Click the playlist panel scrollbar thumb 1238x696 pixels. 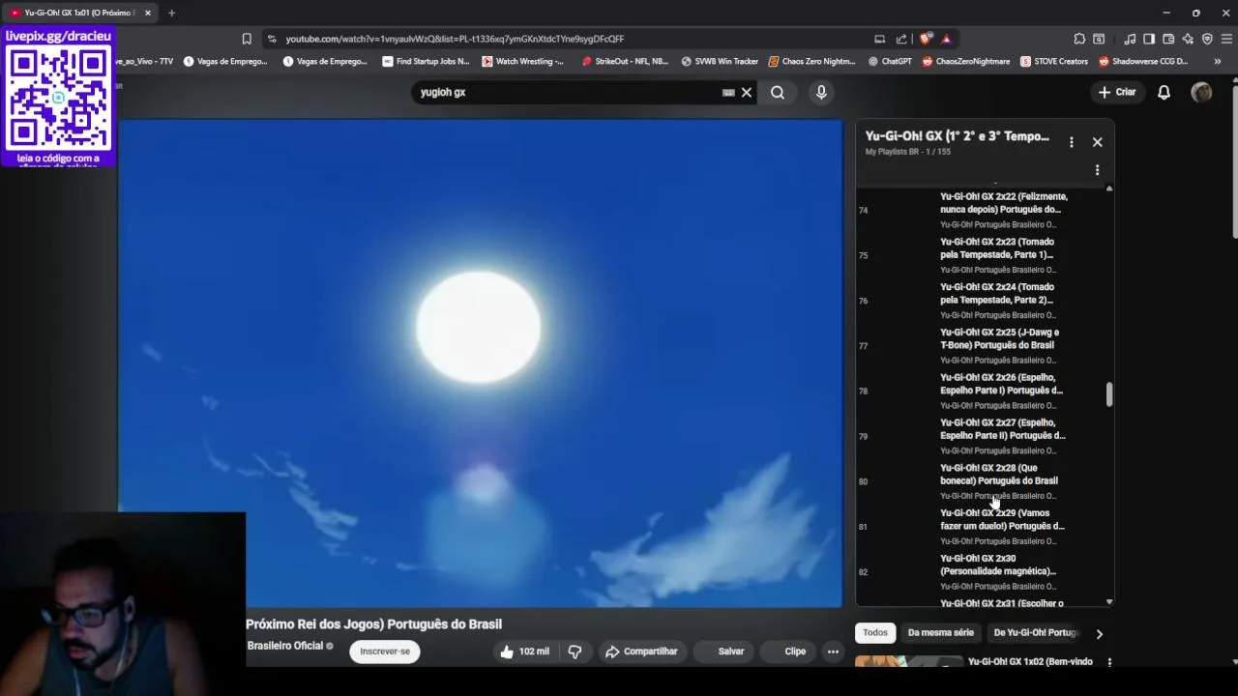click(x=1109, y=394)
